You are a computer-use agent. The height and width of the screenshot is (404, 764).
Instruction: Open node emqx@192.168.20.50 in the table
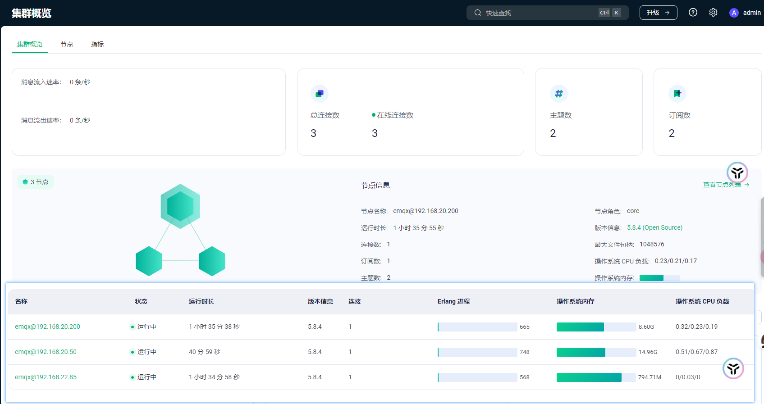click(46, 352)
